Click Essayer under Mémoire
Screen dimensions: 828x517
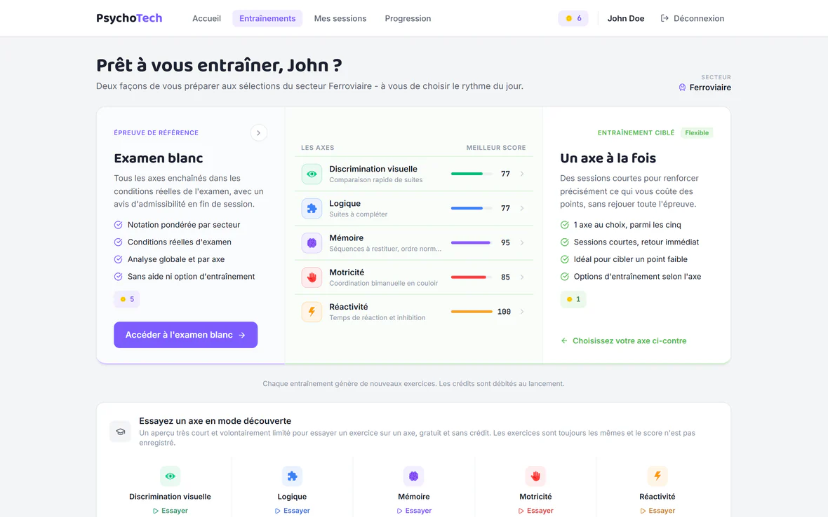click(413, 511)
